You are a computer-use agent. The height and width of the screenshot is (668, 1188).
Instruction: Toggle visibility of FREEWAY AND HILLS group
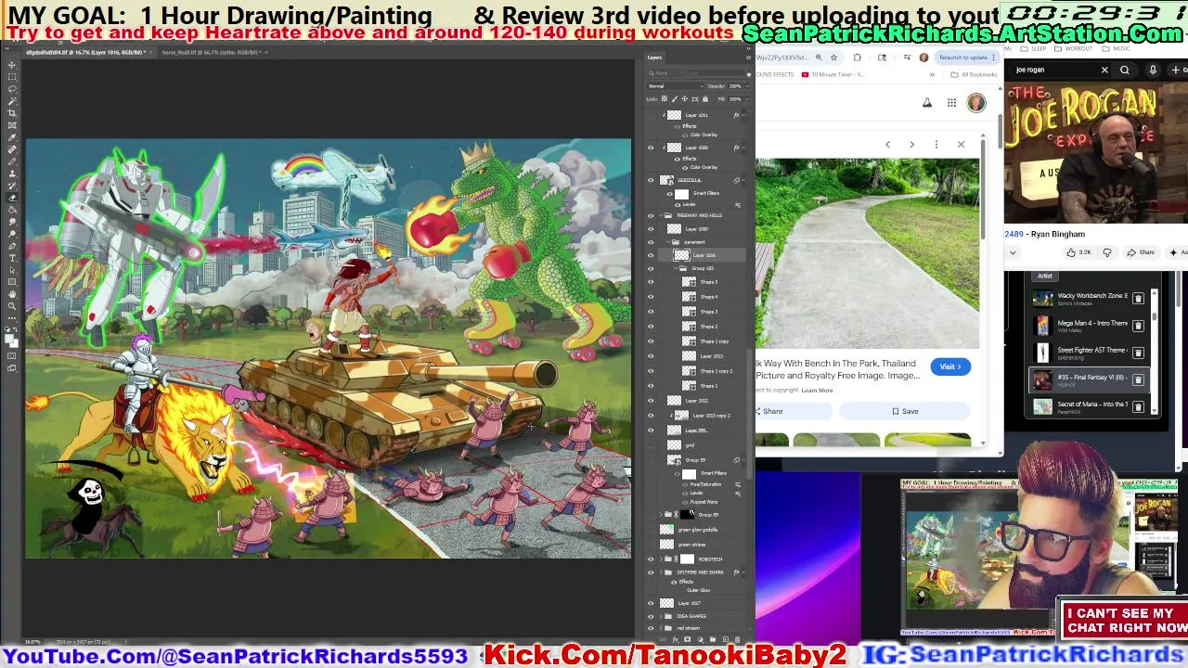651,215
